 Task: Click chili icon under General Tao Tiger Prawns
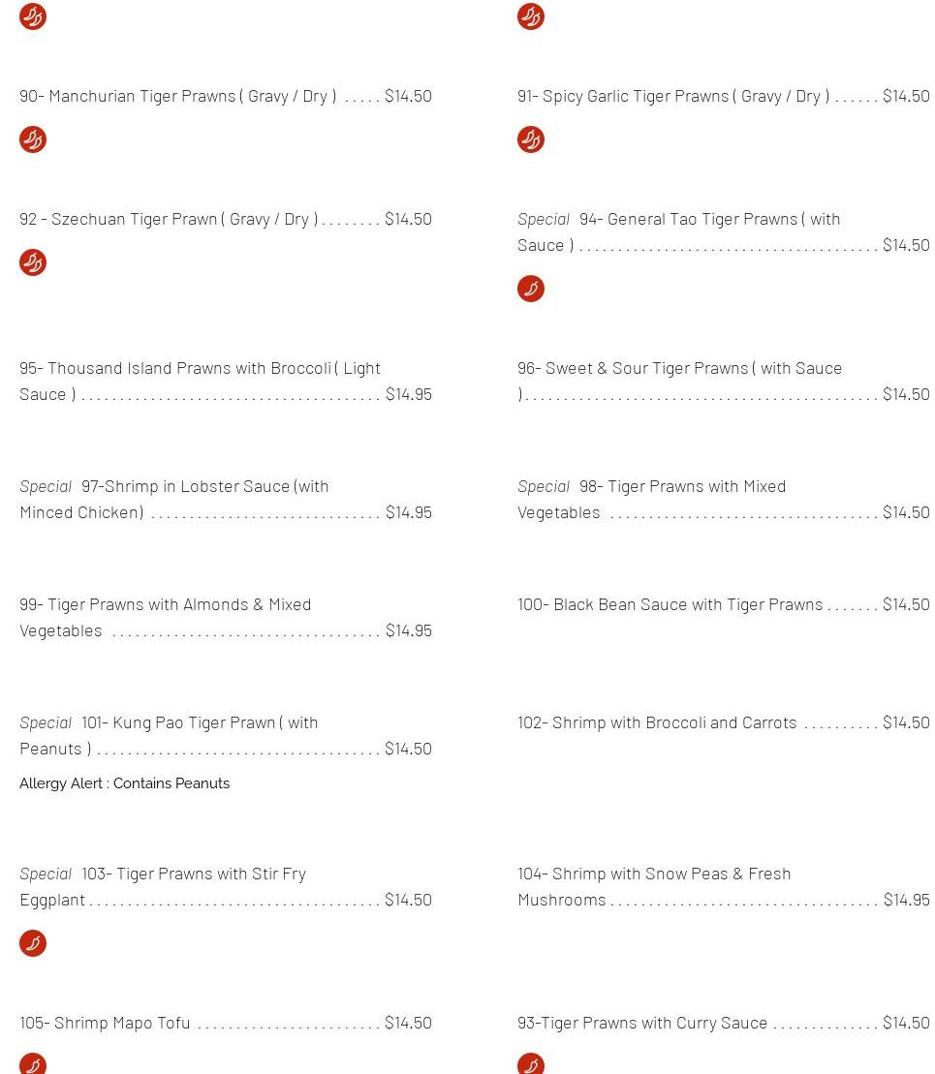point(531,289)
